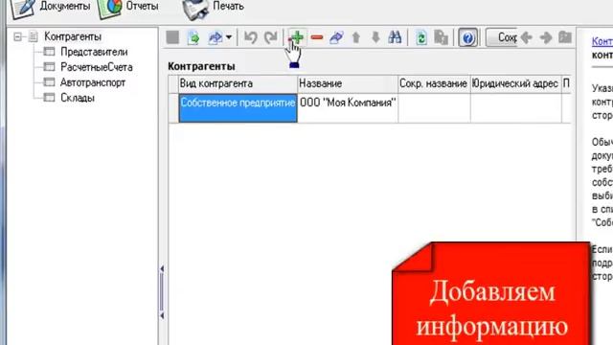Click the empty Юридический адрес cell in first row
The height and width of the screenshot is (345, 613).
click(x=515, y=108)
